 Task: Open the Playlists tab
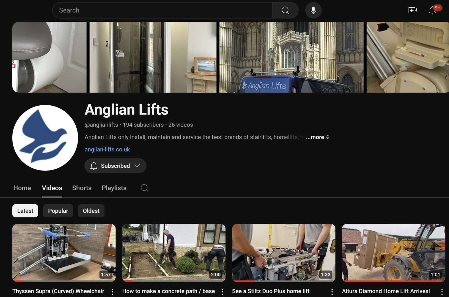tap(114, 188)
